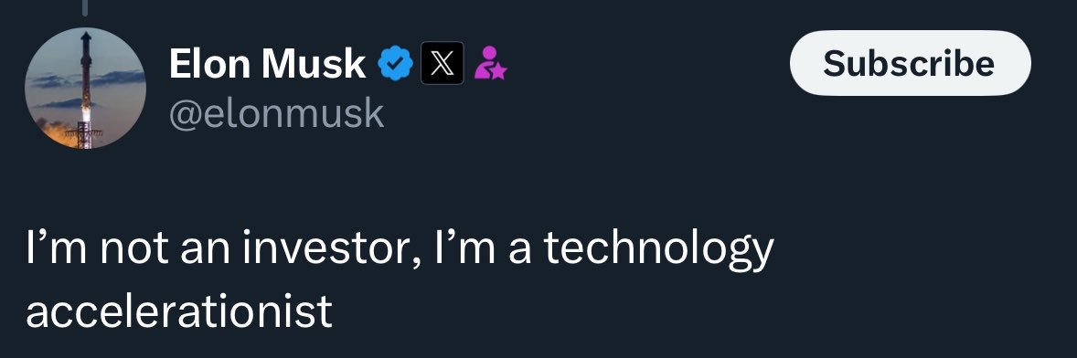Click the word 'Elon' in the display name
This screenshot has width=1077, height=358.
pyautogui.click(x=211, y=65)
